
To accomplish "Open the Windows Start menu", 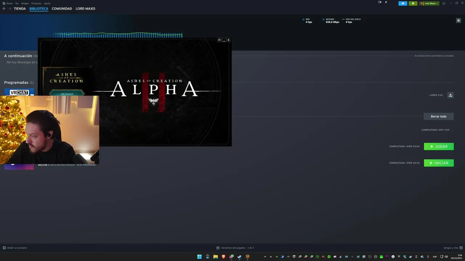I will coord(199,257).
